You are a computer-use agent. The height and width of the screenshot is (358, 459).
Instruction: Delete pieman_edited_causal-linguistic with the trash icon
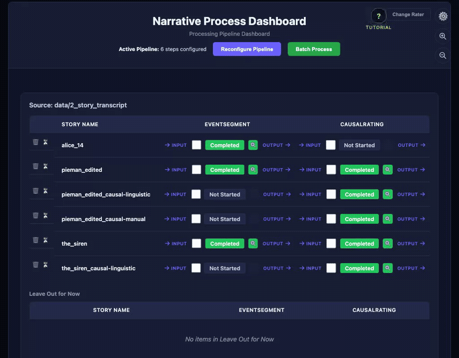click(35, 191)
